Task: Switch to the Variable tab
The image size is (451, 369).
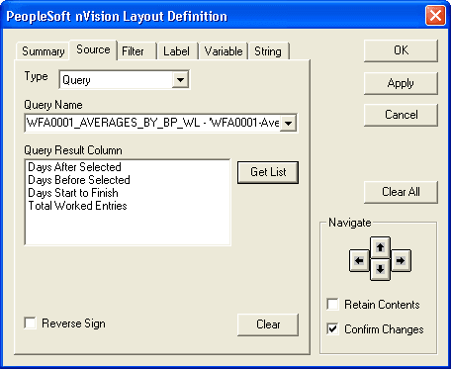Action: coord(224,51)
